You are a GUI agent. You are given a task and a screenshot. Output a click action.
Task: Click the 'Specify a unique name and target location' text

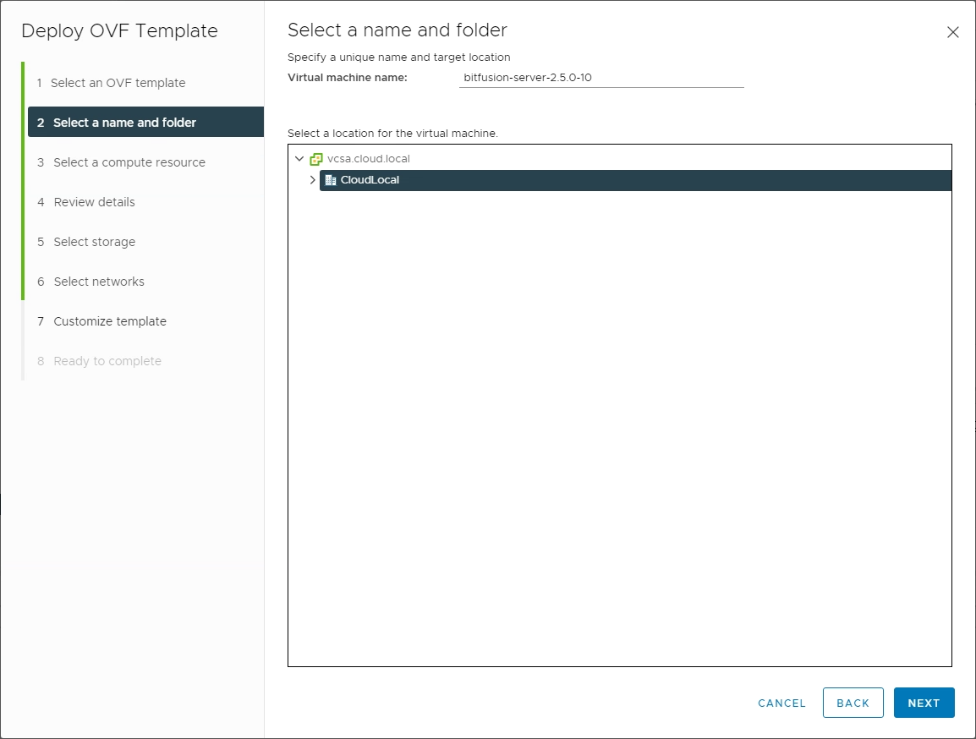click(x=399, y=57)
